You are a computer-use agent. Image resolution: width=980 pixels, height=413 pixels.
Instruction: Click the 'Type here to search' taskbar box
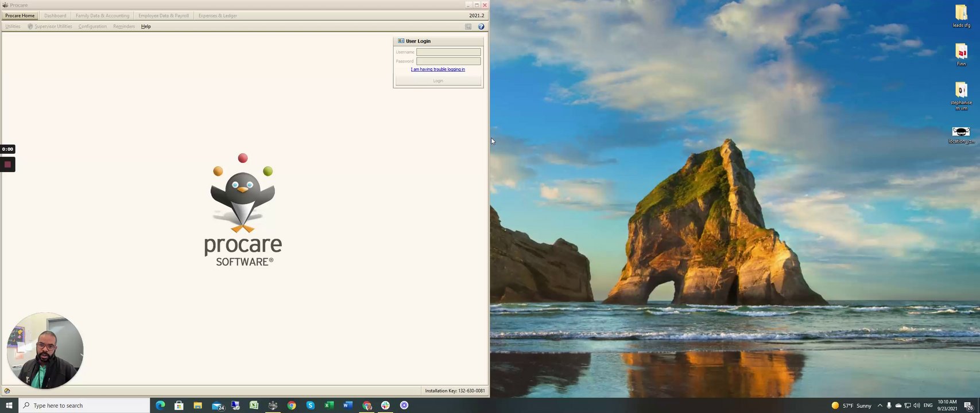point(84,406)
